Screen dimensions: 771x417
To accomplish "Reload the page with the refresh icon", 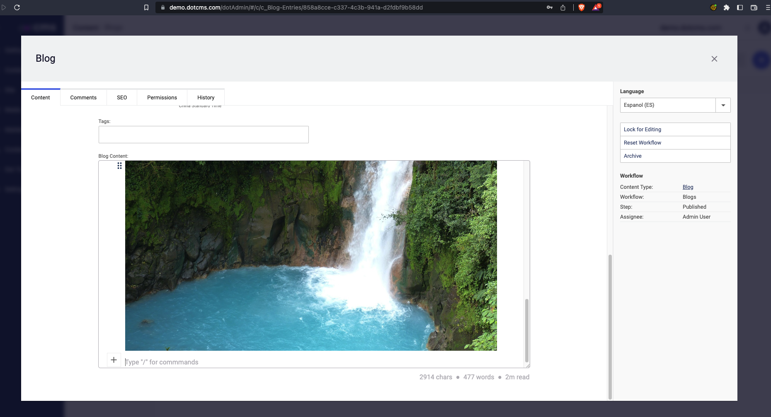I will pyautogui.click(x=17, y=7).
